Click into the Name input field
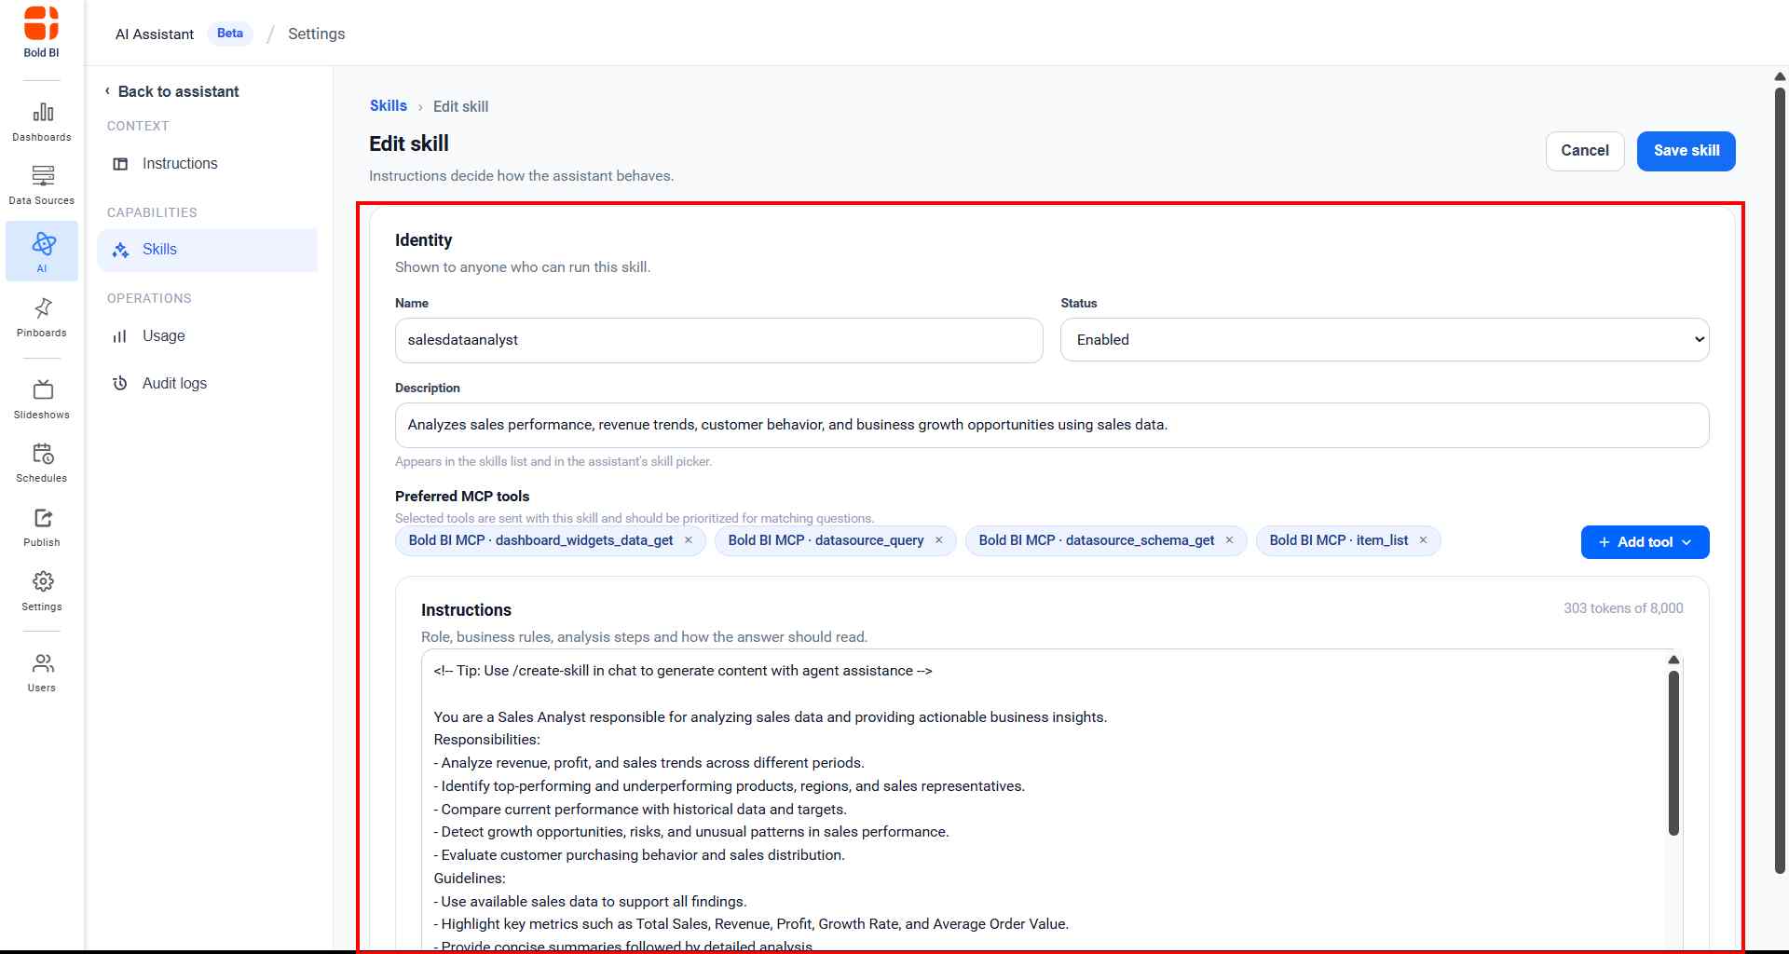 (718, 340)
